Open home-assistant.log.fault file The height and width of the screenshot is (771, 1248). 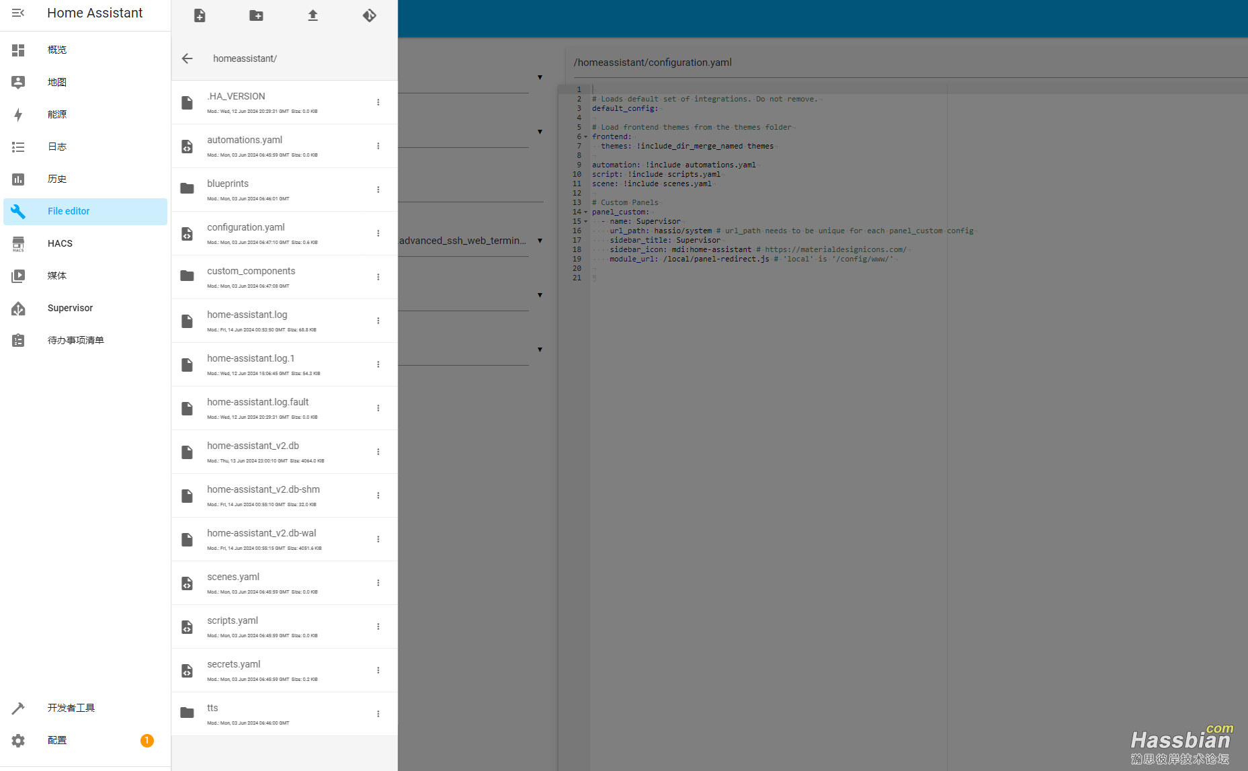(x=284, y=408)
